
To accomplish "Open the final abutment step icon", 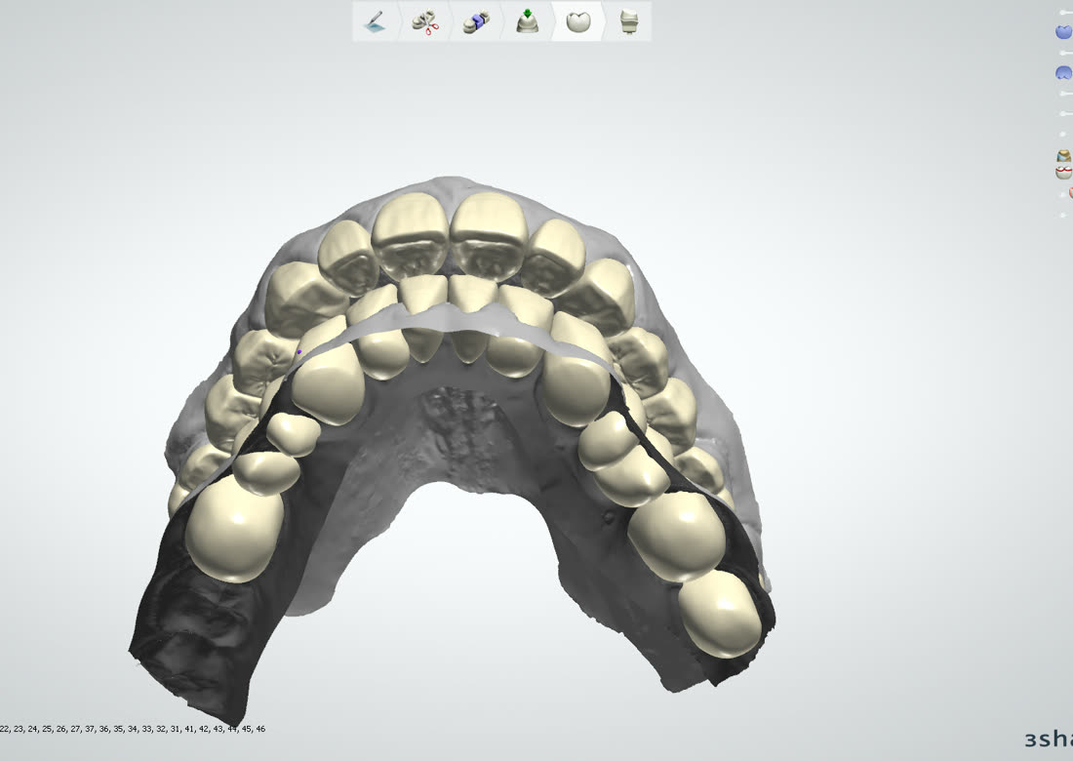I will [x=628, y=21].
